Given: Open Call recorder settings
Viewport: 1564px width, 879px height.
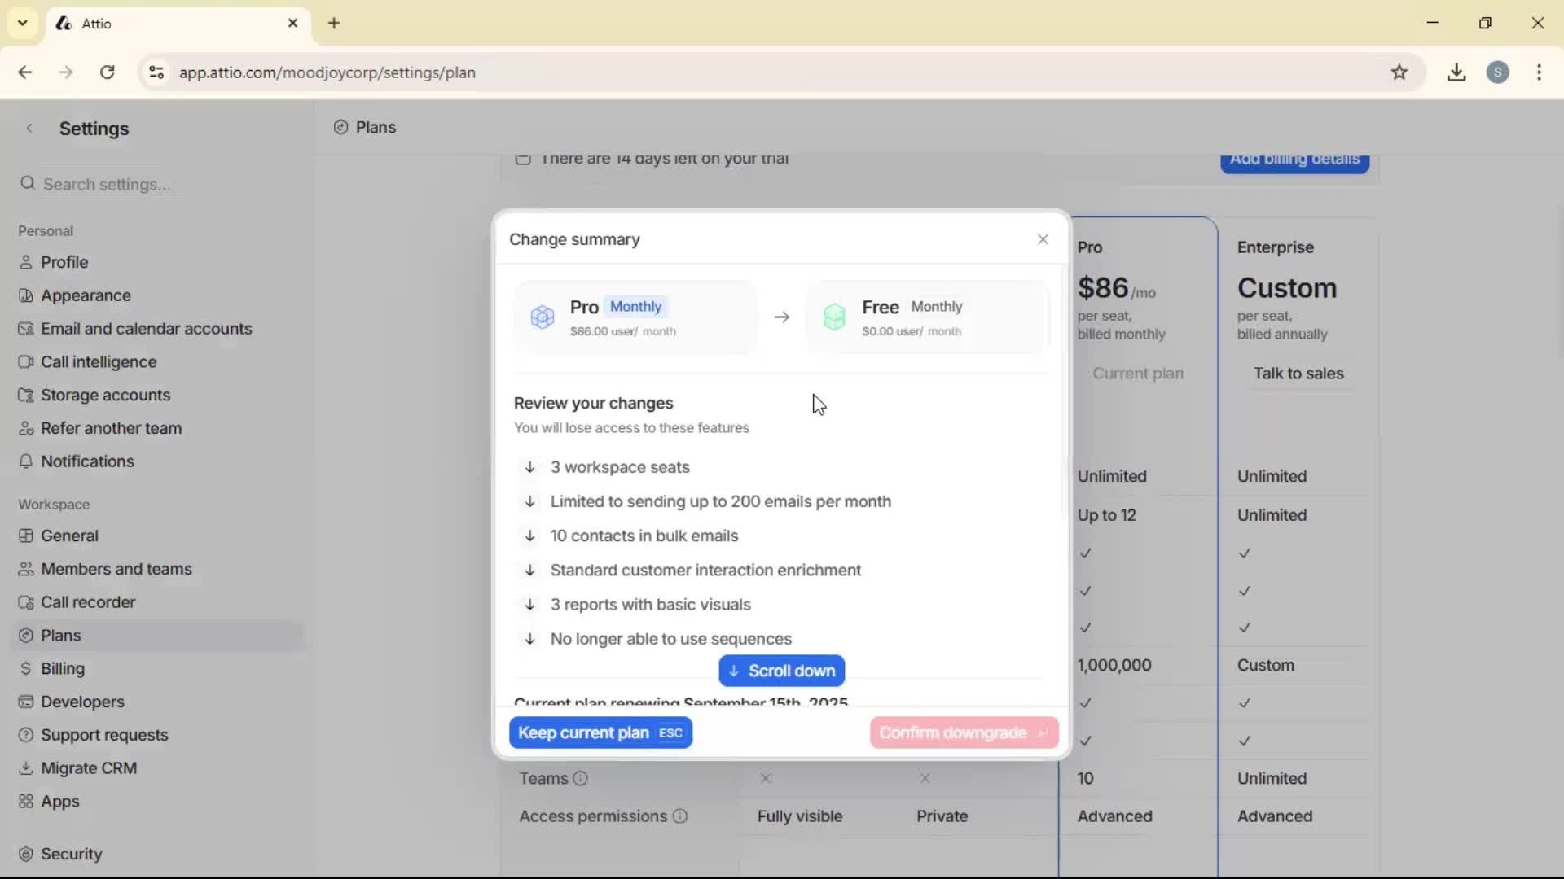Looking at the screenshot, I should 88,602.
